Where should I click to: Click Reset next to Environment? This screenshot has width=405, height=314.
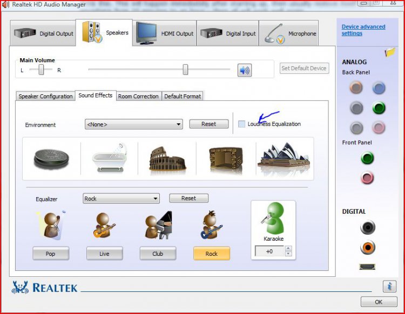pos(208,124)
